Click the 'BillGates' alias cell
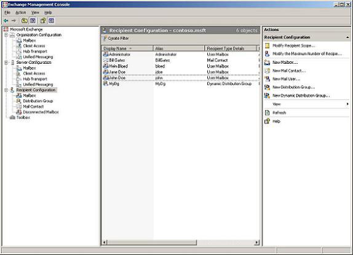 coord(162,60)
